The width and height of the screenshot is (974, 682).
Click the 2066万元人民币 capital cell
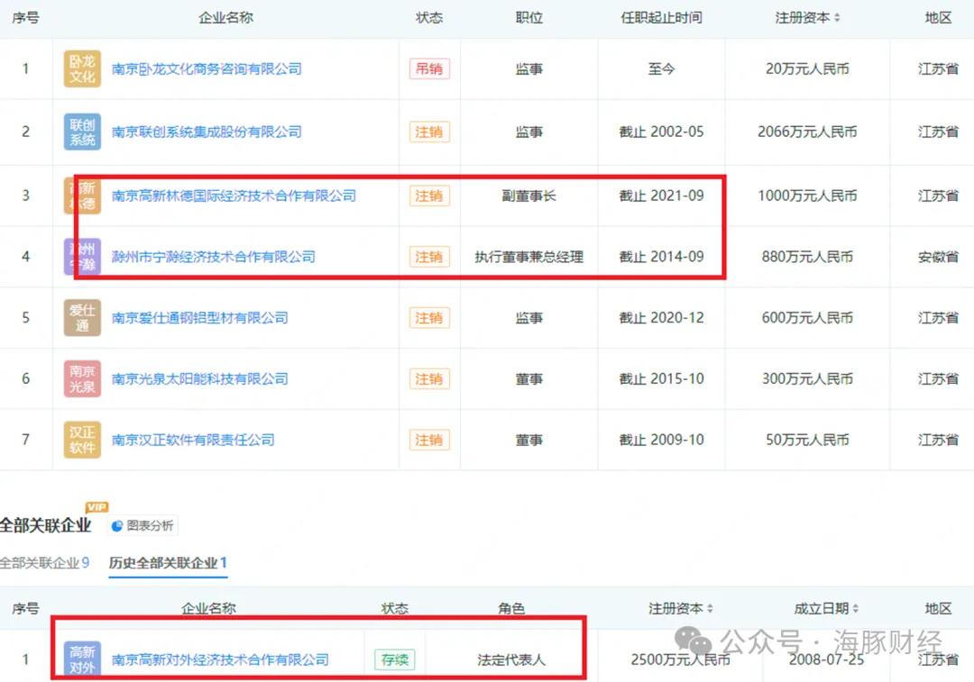(807, 132)
